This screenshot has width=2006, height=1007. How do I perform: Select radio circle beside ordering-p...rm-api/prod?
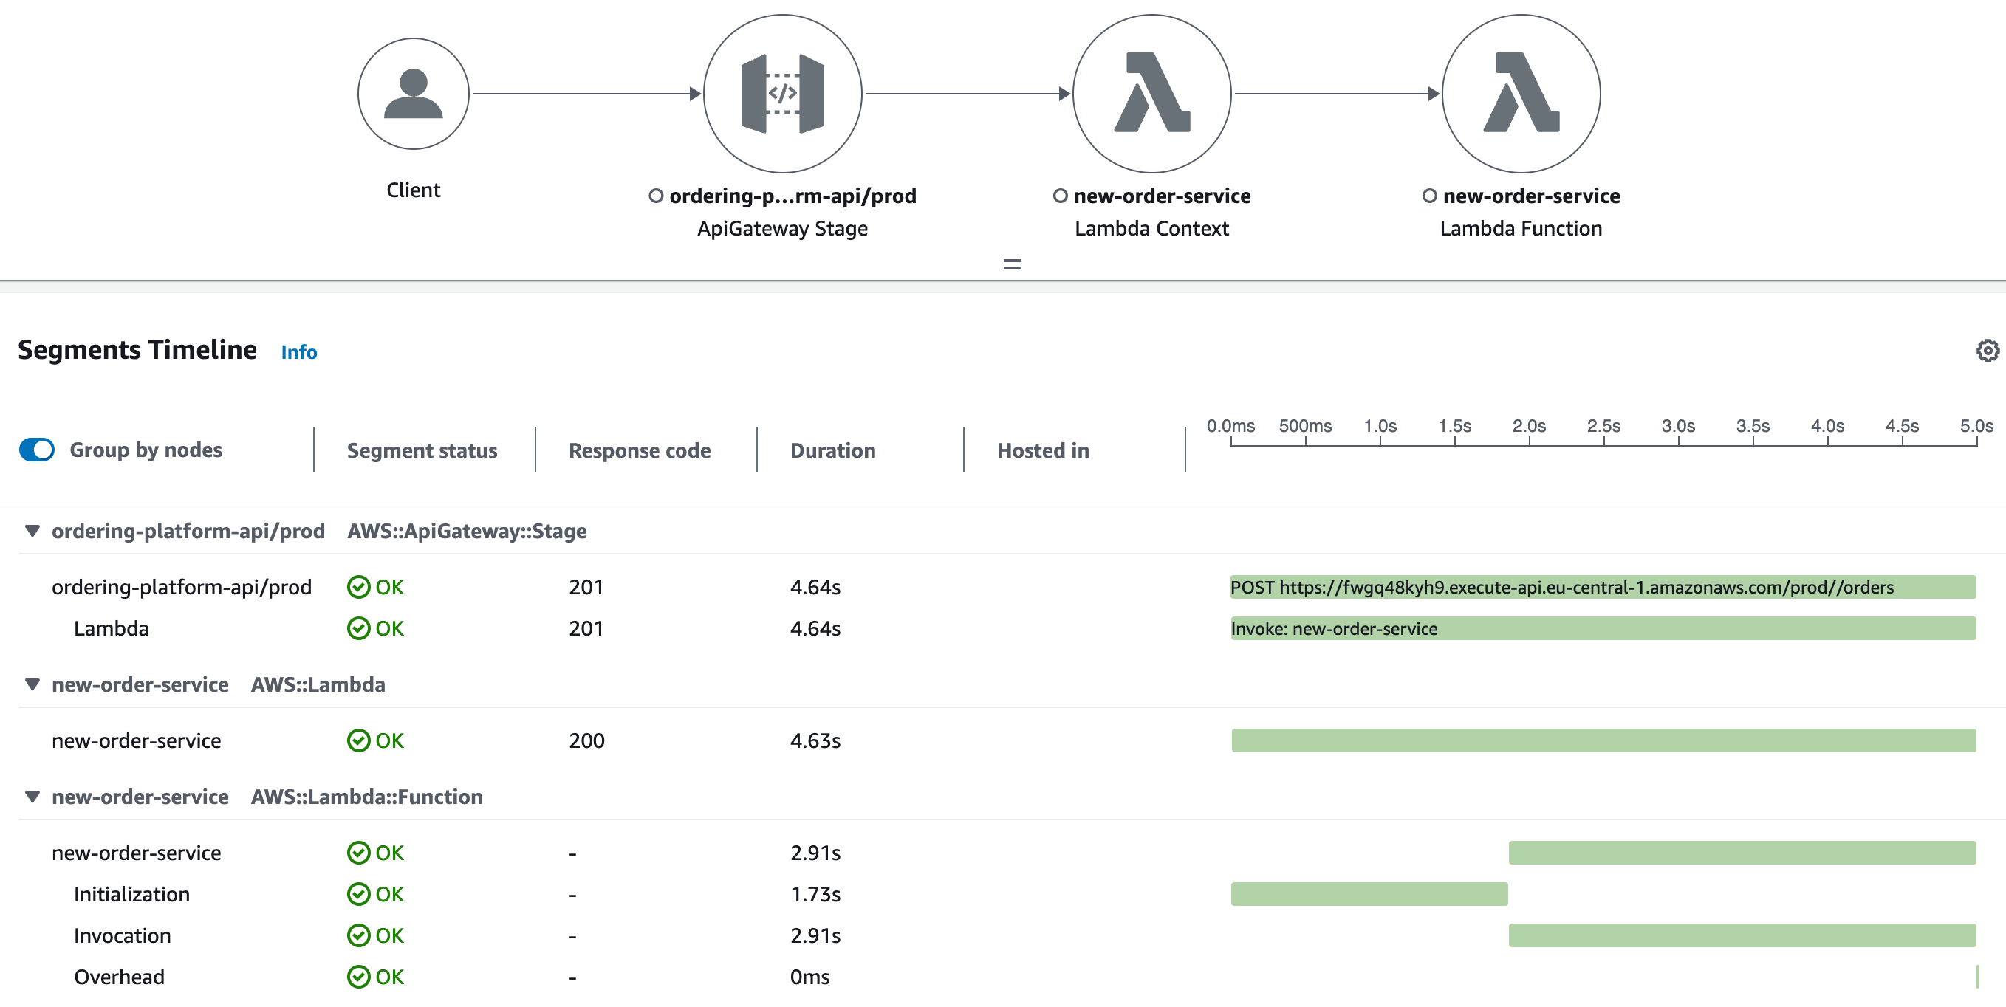coord(656,196)
